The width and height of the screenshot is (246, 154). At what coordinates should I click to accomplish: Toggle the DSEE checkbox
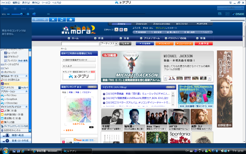(233, 14)
